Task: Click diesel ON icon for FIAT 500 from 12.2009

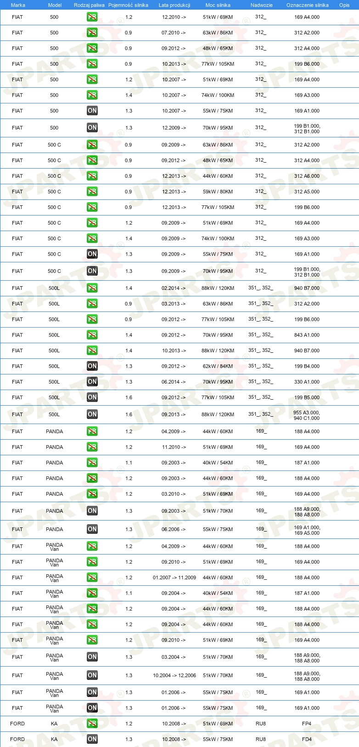Action: [92, 128]
